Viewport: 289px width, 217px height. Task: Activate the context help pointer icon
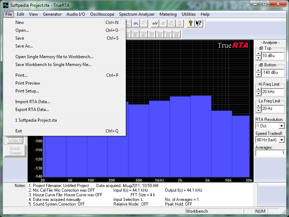coord(199,23)
